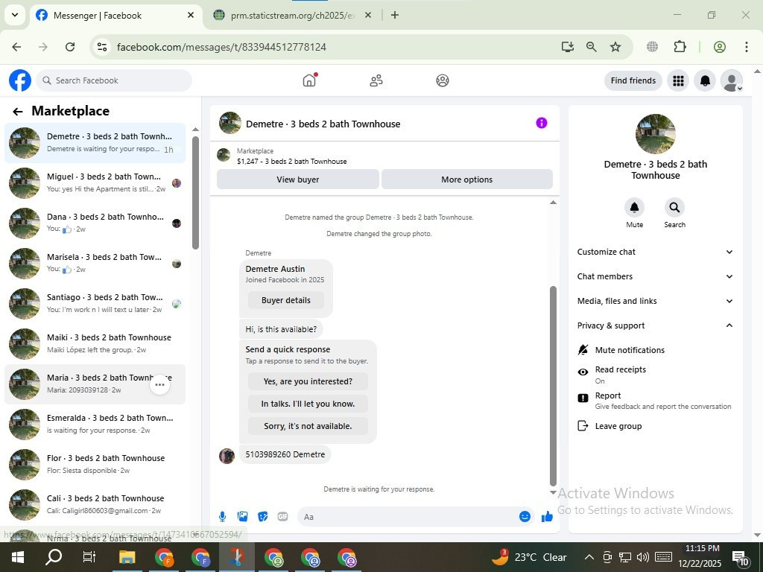The image size is (763, 572).
Task: Record a voice clip with microphone icon
Action: tap(222, 517)
